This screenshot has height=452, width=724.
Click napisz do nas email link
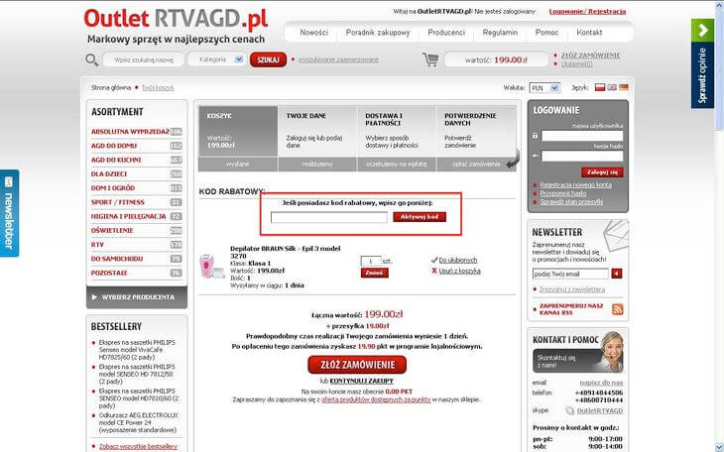(x=601, y=383)
